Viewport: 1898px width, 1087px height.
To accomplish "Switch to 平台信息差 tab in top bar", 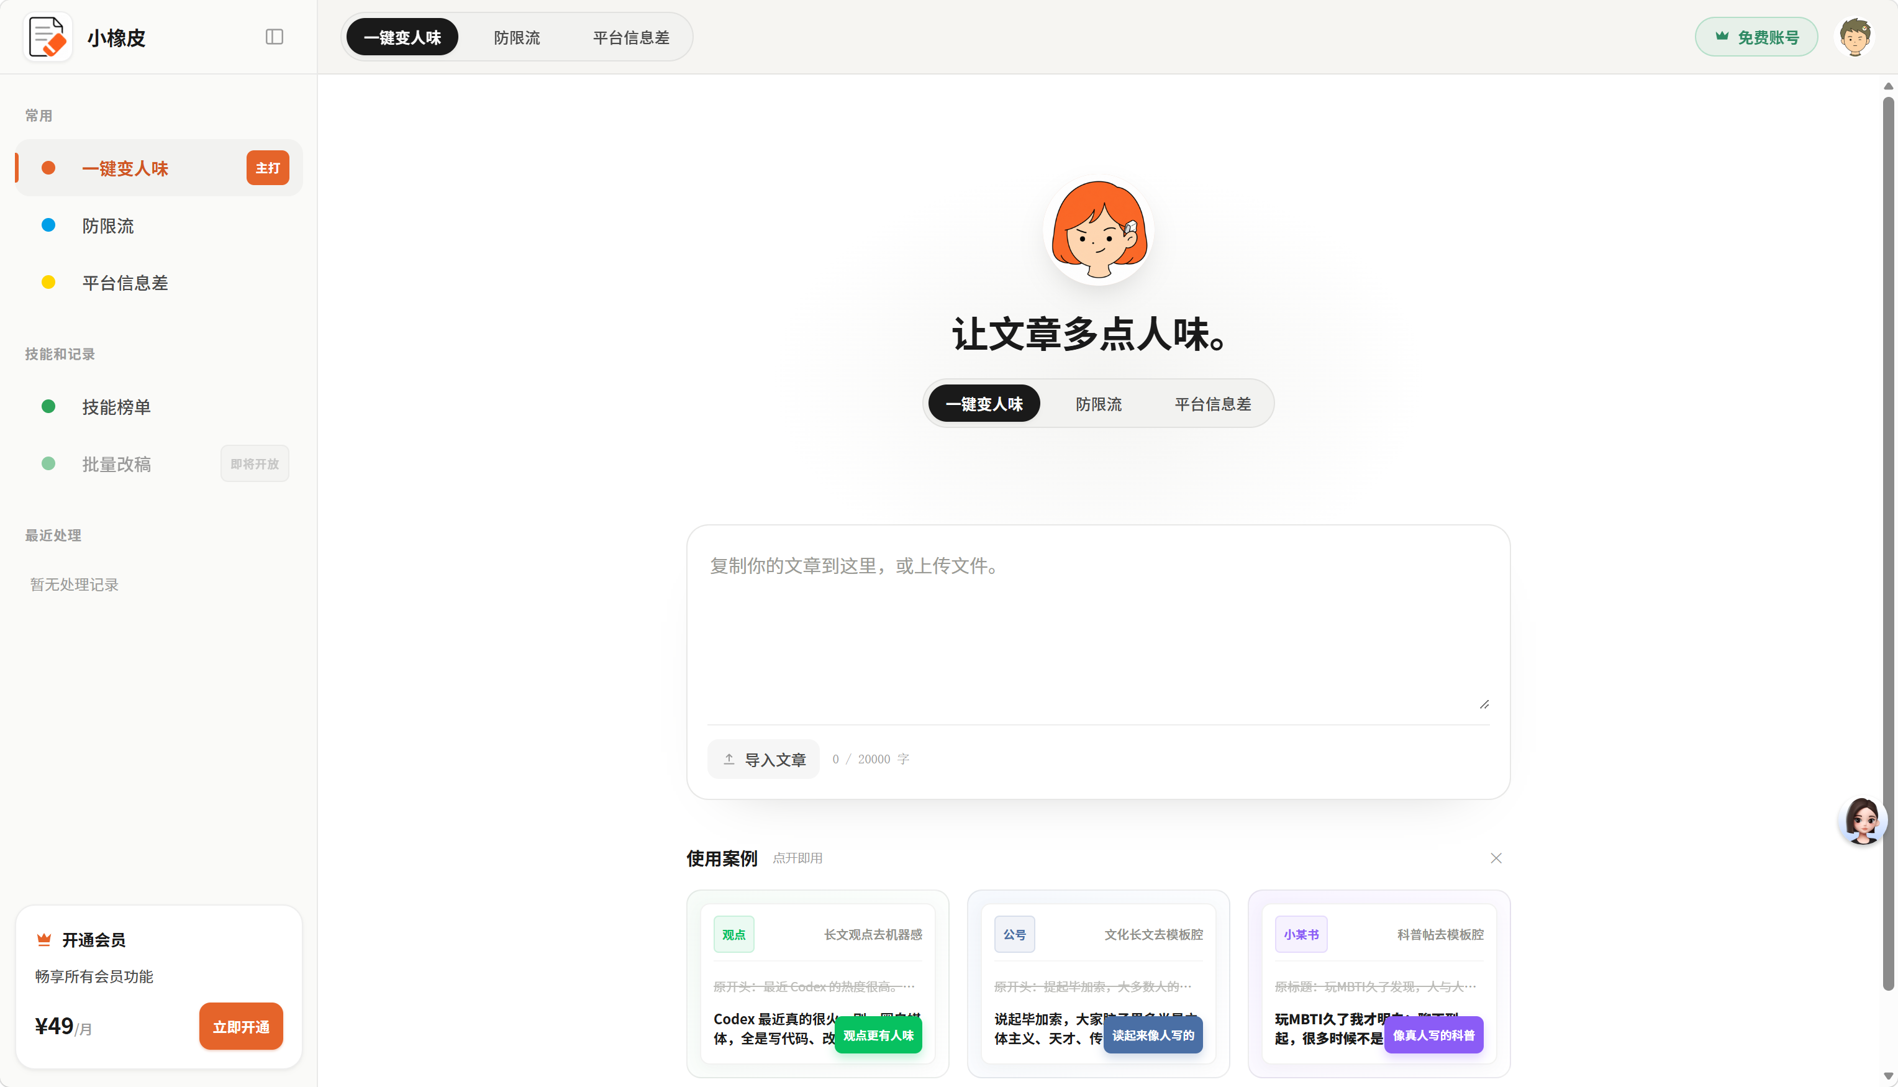I will click(x=630, y=37).
